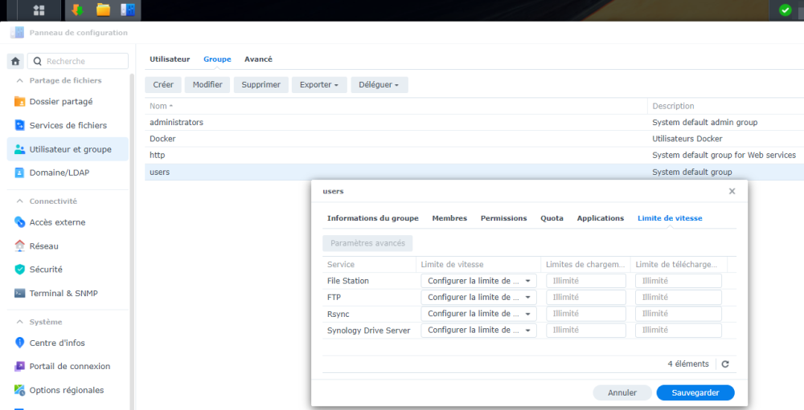Viewport: 804px width, 410px height.
Task: Open File Station folder icon in taskbar
Action: click(x=103, y=10)
